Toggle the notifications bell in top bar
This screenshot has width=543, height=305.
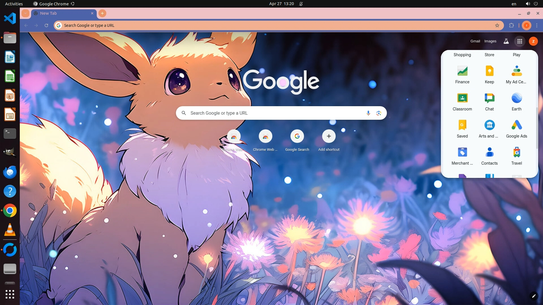301,4
